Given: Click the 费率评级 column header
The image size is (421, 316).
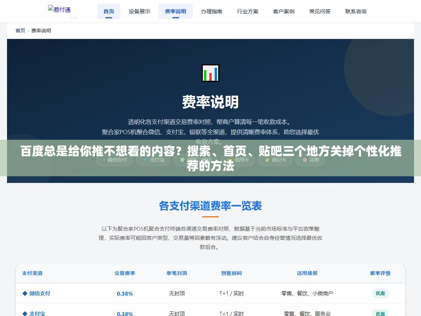Looking at the screenshot, I should point(380,273).
